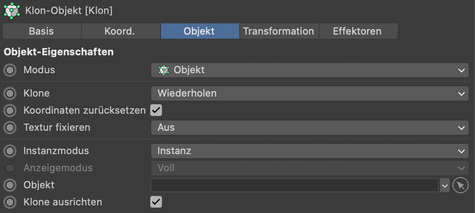This screenshot has width=475, height=213.
Task: Uncheck the Koordinaten zurücksetzen checkbox
Action: (x=156, y=110)
